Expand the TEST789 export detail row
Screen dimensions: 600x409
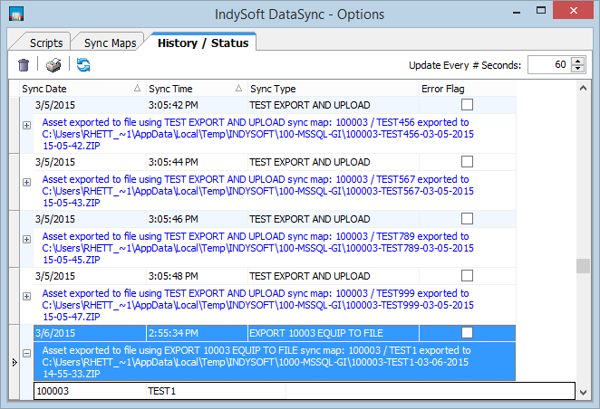(26, 240)
